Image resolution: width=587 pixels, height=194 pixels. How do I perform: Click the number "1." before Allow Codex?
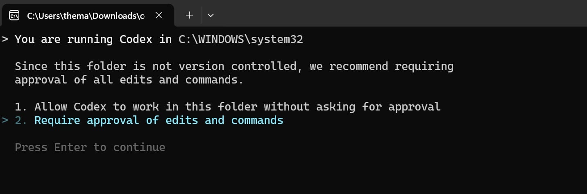tap(21, 107)
